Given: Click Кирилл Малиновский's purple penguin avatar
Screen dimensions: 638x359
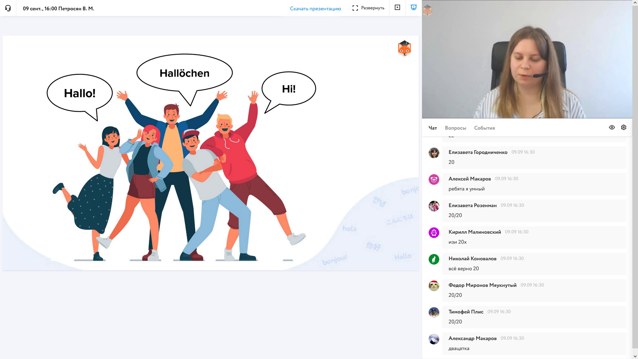Looking at the screenshot, I should 434,233.
